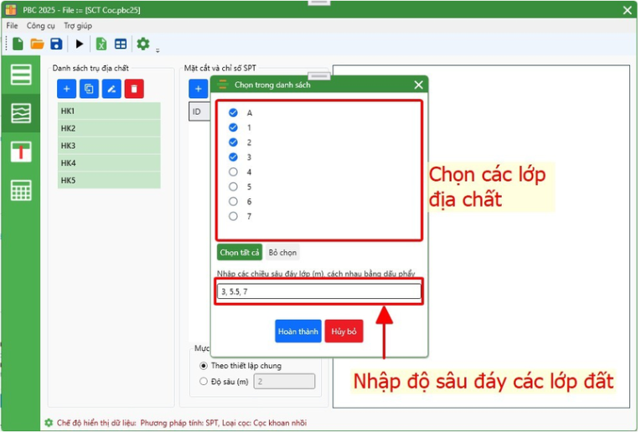Delete borehole with the red trash icon
Screen dimensions: 641x432
click(134, 89)
